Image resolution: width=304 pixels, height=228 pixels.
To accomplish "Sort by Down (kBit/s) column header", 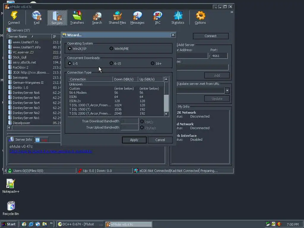I will [x=125, y=79].
